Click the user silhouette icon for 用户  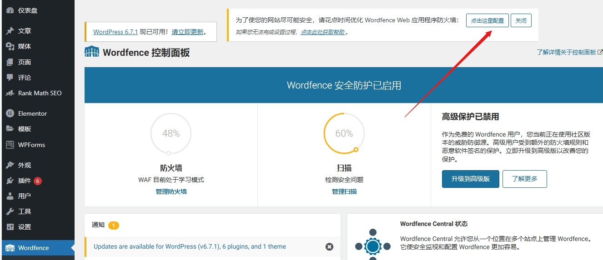coord(10,196)
